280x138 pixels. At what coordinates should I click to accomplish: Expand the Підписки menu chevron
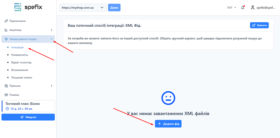click(52, 86)
